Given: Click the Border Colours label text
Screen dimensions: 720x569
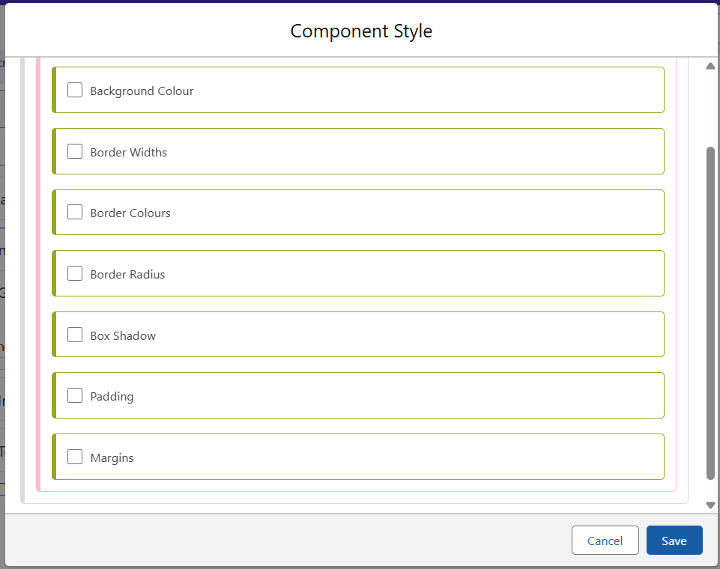Looking at the screenshot, I should (130, 213).
